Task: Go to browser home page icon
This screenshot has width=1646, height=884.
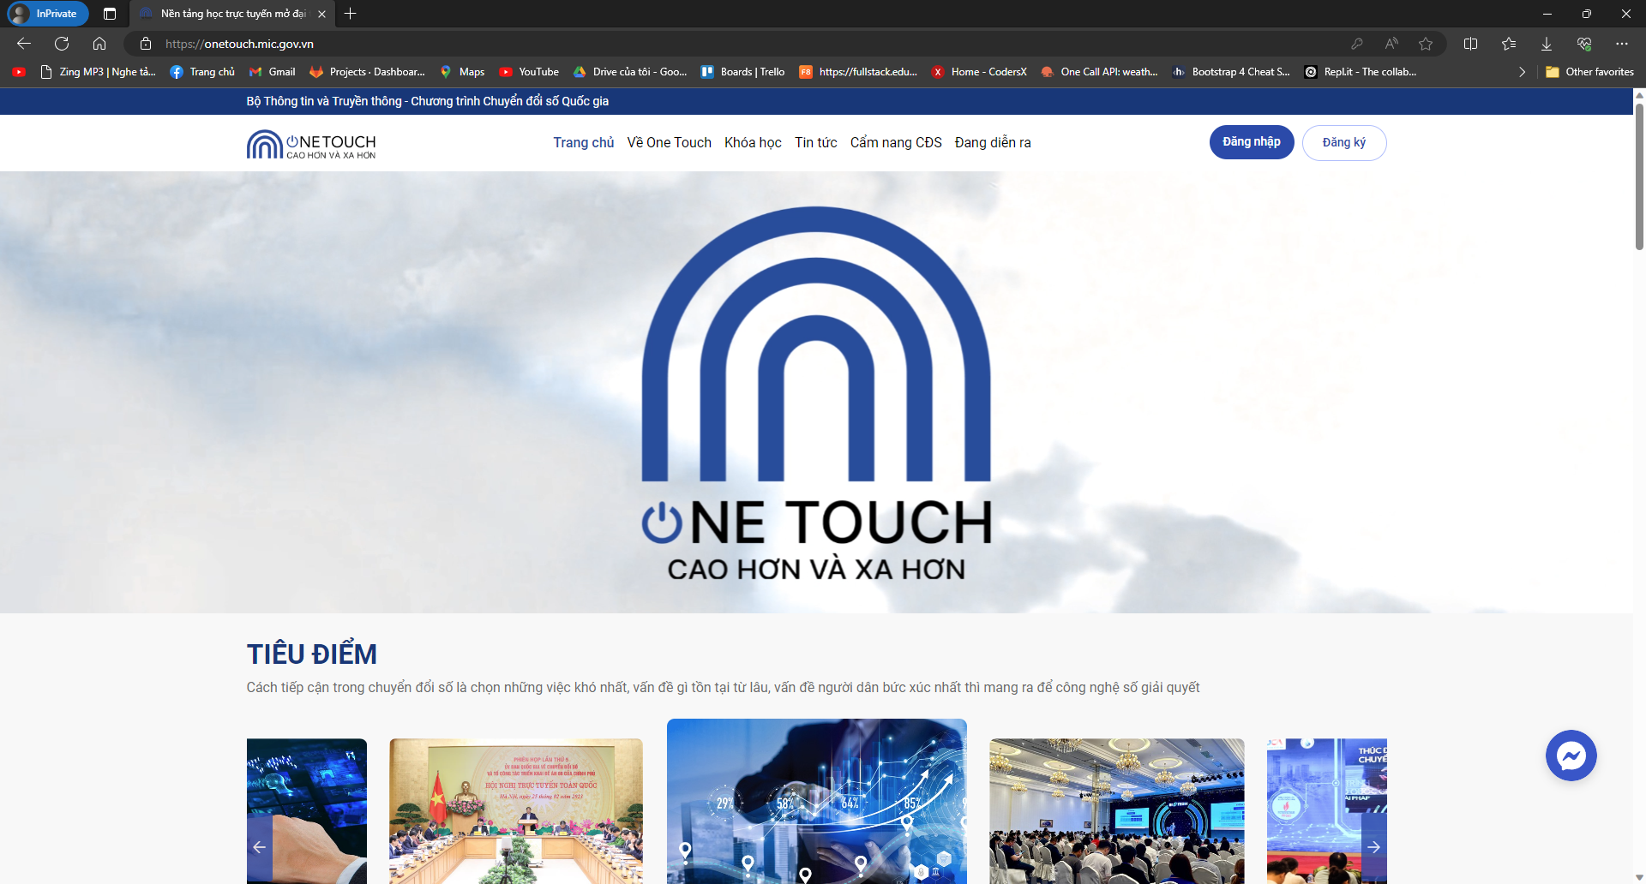Action: click(x=99, y=44)
